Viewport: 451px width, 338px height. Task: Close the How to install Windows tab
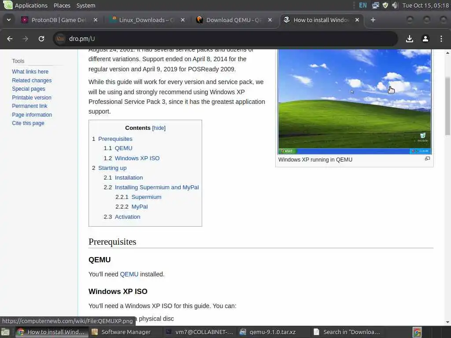(357, 20)
